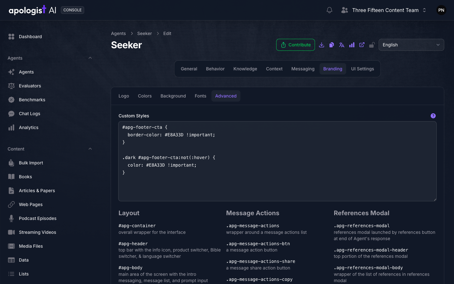This screenshot has height=284, width=454.
Task: Click the Benchmarks badge icon
Action: pos(11,100)
